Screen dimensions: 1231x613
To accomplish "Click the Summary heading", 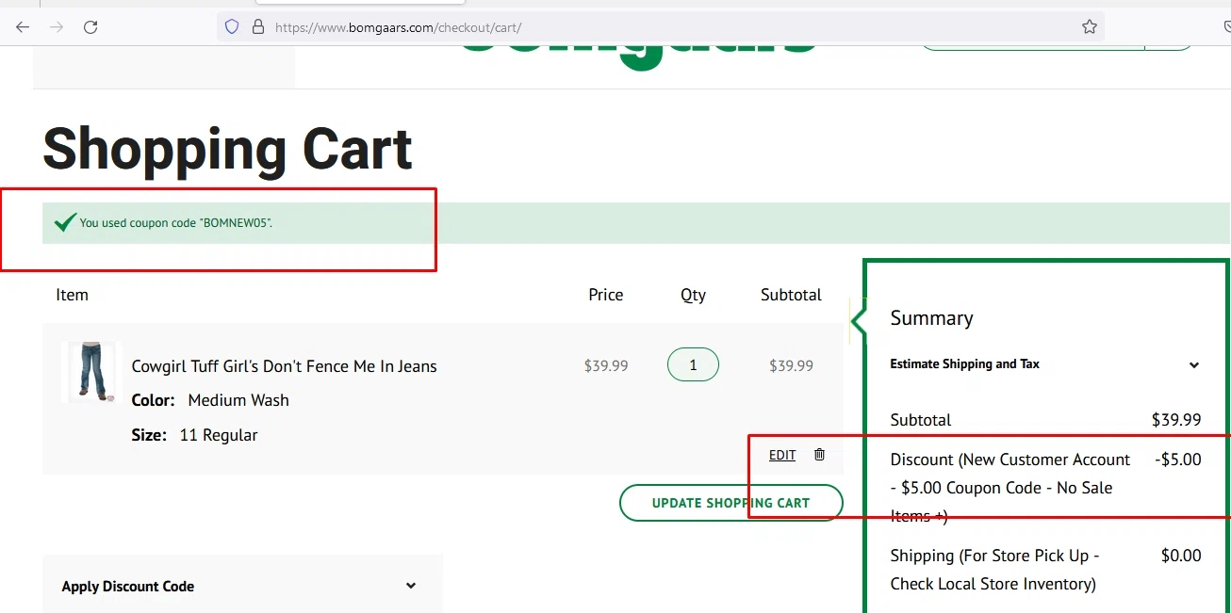I will point(931,318).
